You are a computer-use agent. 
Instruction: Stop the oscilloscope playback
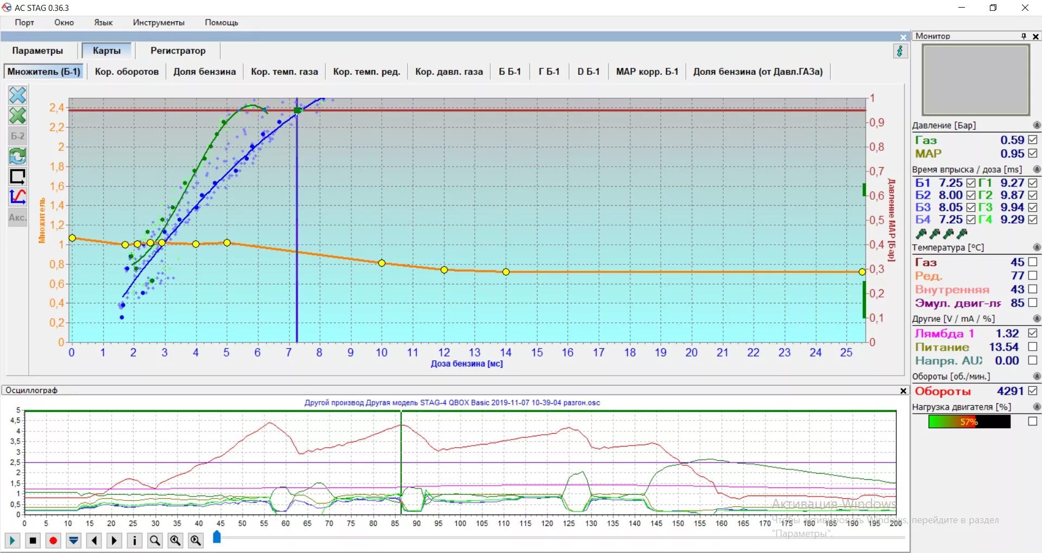tap(33, 541)
